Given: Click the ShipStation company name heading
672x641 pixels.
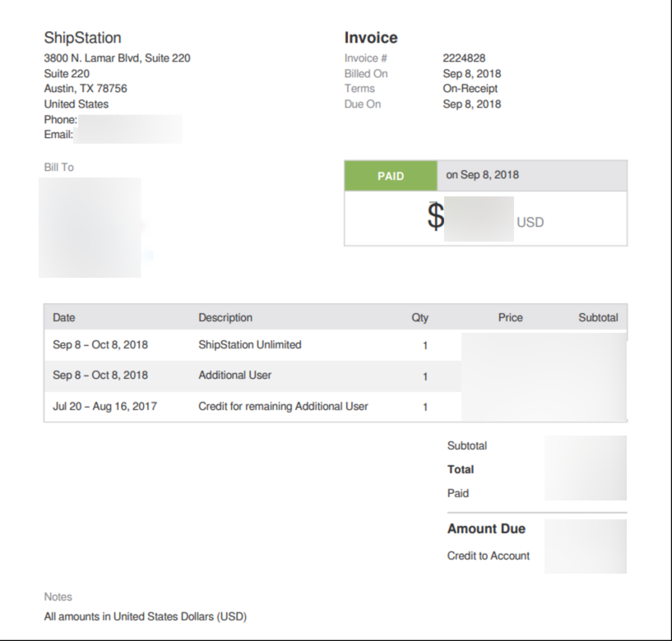Looking at the screenshot, I should click(82, 38).
